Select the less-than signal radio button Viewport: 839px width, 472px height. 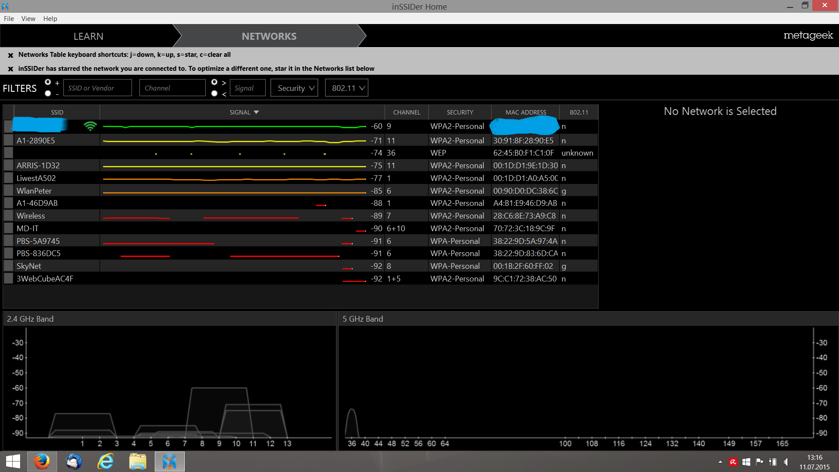pyautogui.click(x=215, y=93)
